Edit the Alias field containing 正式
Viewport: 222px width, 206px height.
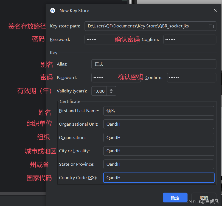(x=154, y=64)
